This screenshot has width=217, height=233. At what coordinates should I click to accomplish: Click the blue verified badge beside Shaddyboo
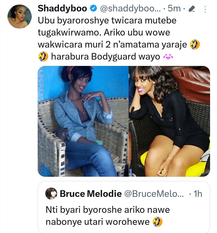pos(93,8)
